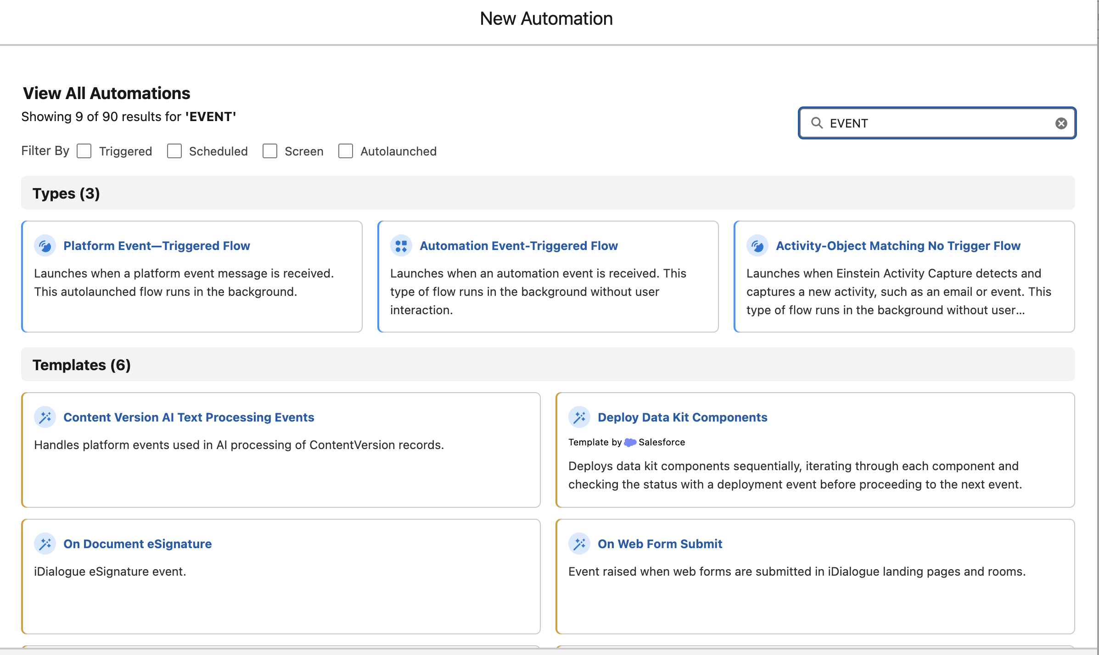The width and height of the screenshot is (1099, 655).
Task: Focus the EVENT search input field
Action: (937, 123)
